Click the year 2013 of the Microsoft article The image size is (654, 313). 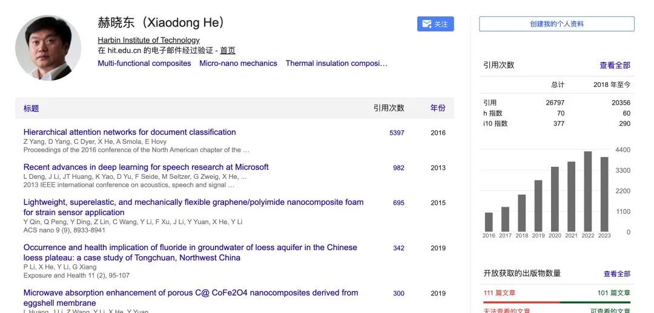pos(438,168)
